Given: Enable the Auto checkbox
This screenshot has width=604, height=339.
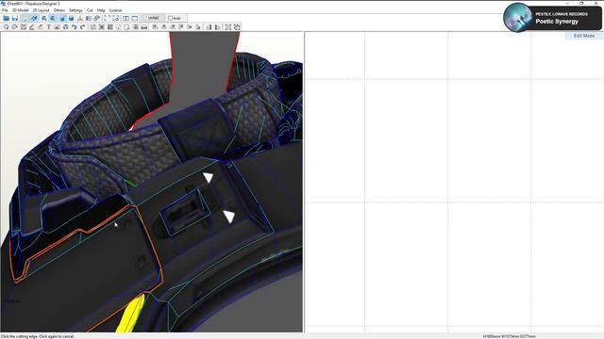Looking at the screenshot, I should click(170, 18).
